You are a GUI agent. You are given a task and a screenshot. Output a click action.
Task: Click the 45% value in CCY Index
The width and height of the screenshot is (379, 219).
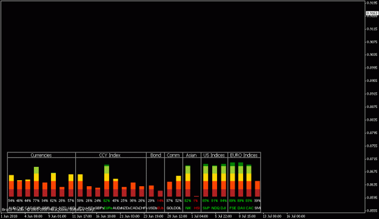coord(116,201)
